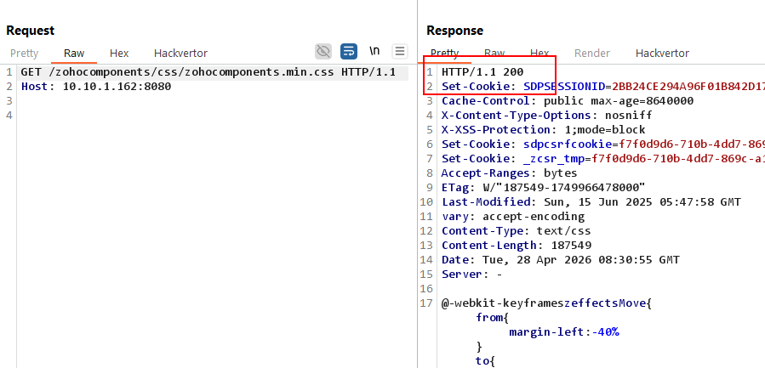Viewport: 765px width, 368px height.
Task: Click the sdpcsrfcookie Set-Cookie line
Action: coord(603,144)
